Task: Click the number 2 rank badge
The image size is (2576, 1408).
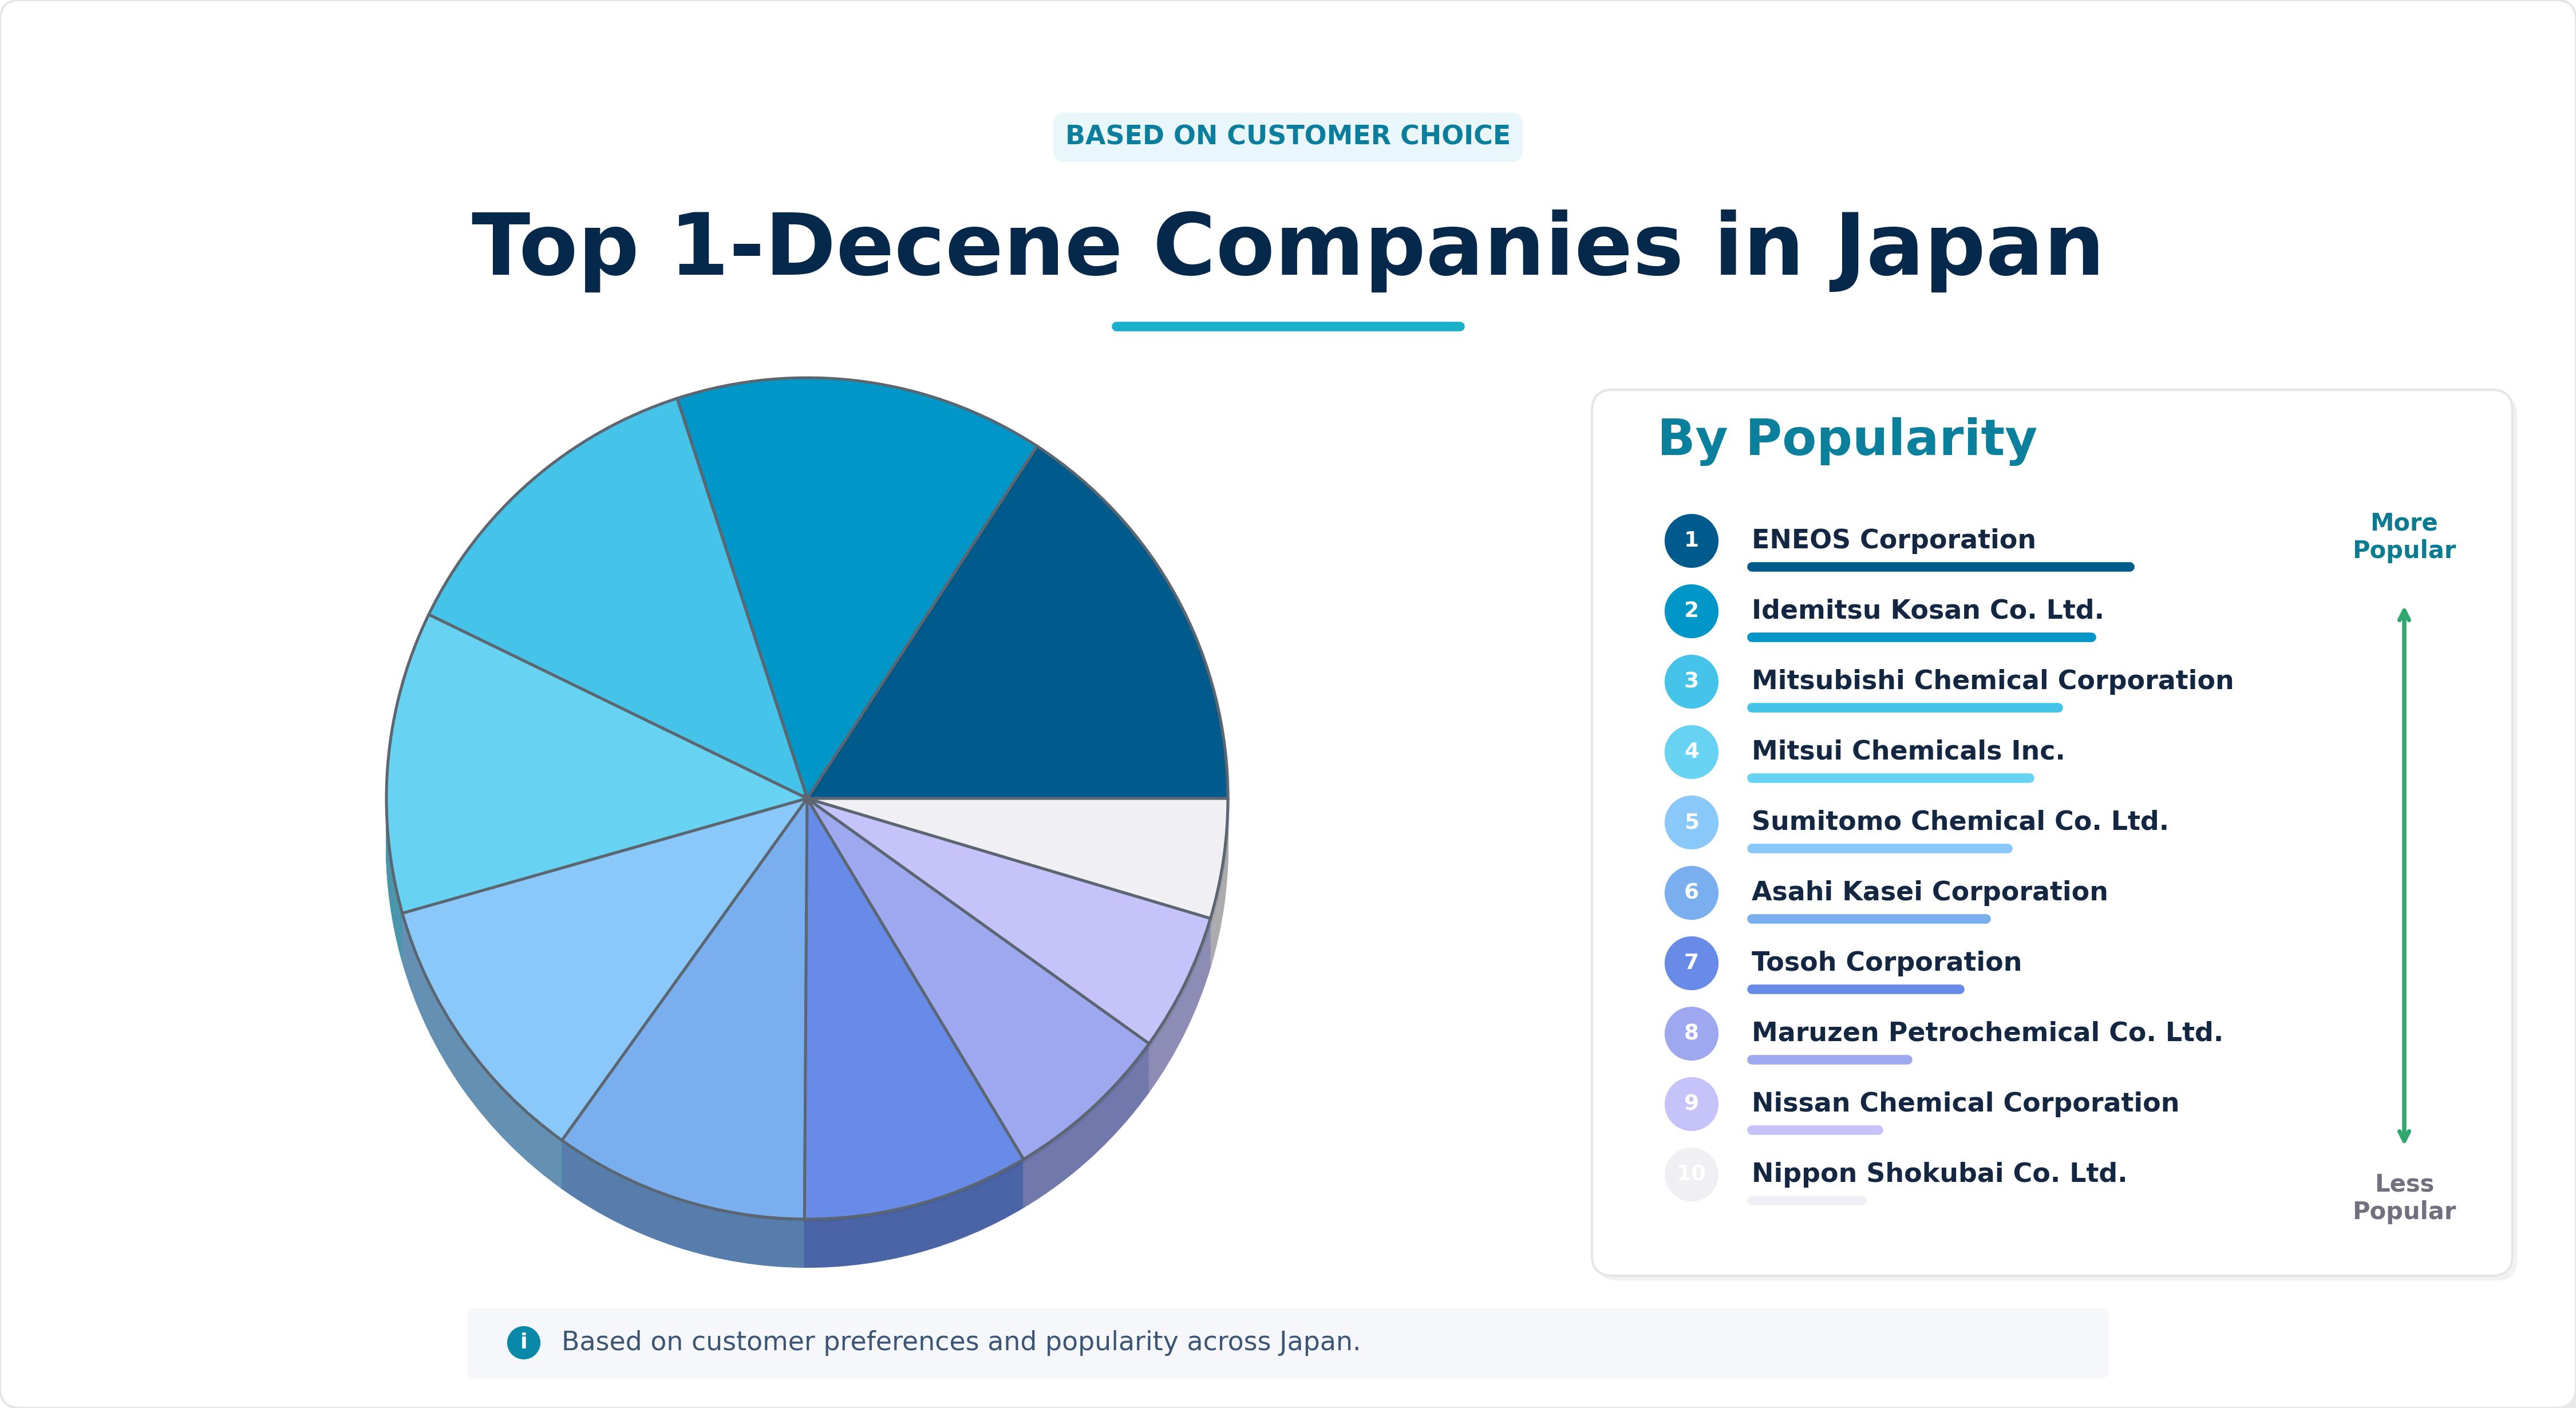Action: click(x=1691, y=611)
